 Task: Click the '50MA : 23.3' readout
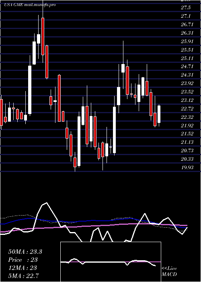(x=25, y=252)
